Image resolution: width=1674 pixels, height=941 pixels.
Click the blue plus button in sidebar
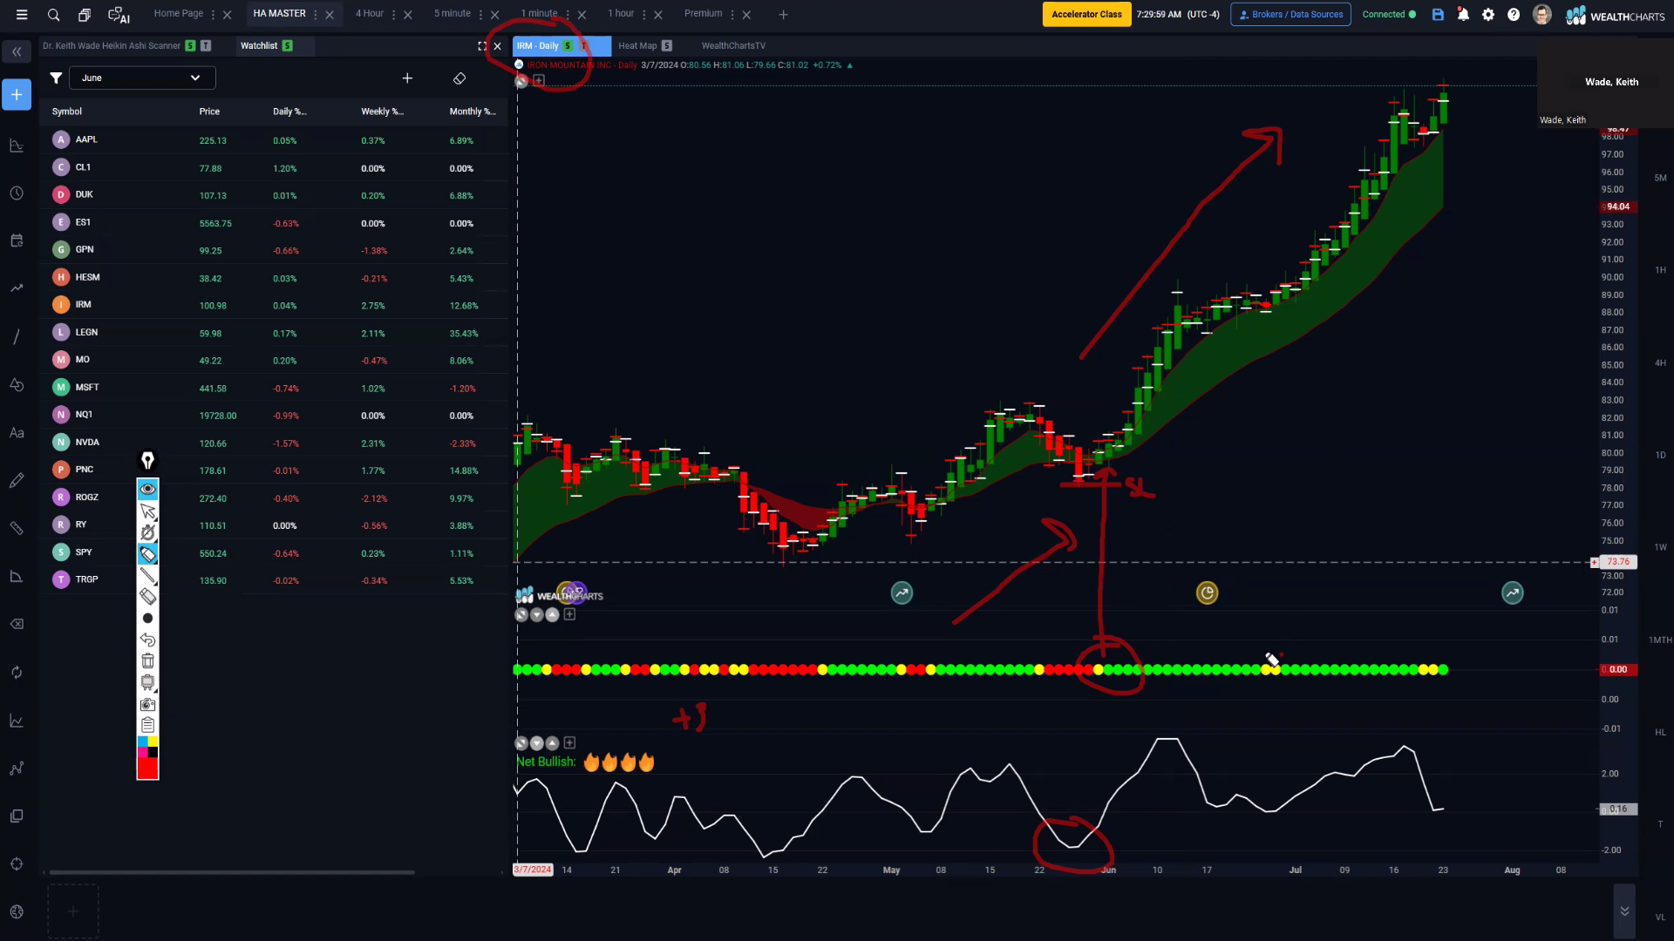pyautogui.click(x=17, y=94)
